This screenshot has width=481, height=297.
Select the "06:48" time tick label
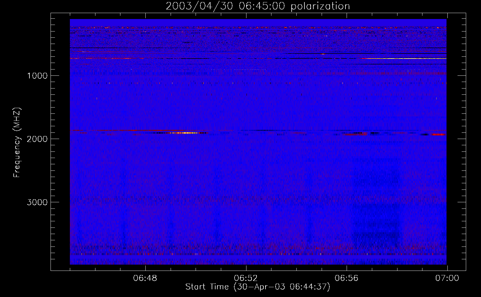(145, 278)
